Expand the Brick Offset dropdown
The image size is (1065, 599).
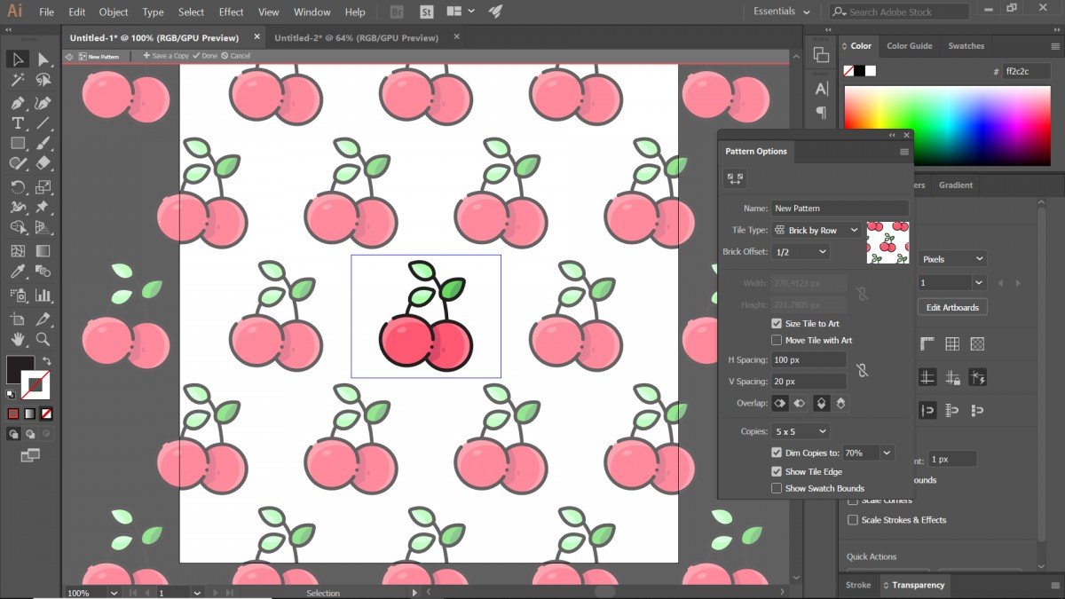800,252
